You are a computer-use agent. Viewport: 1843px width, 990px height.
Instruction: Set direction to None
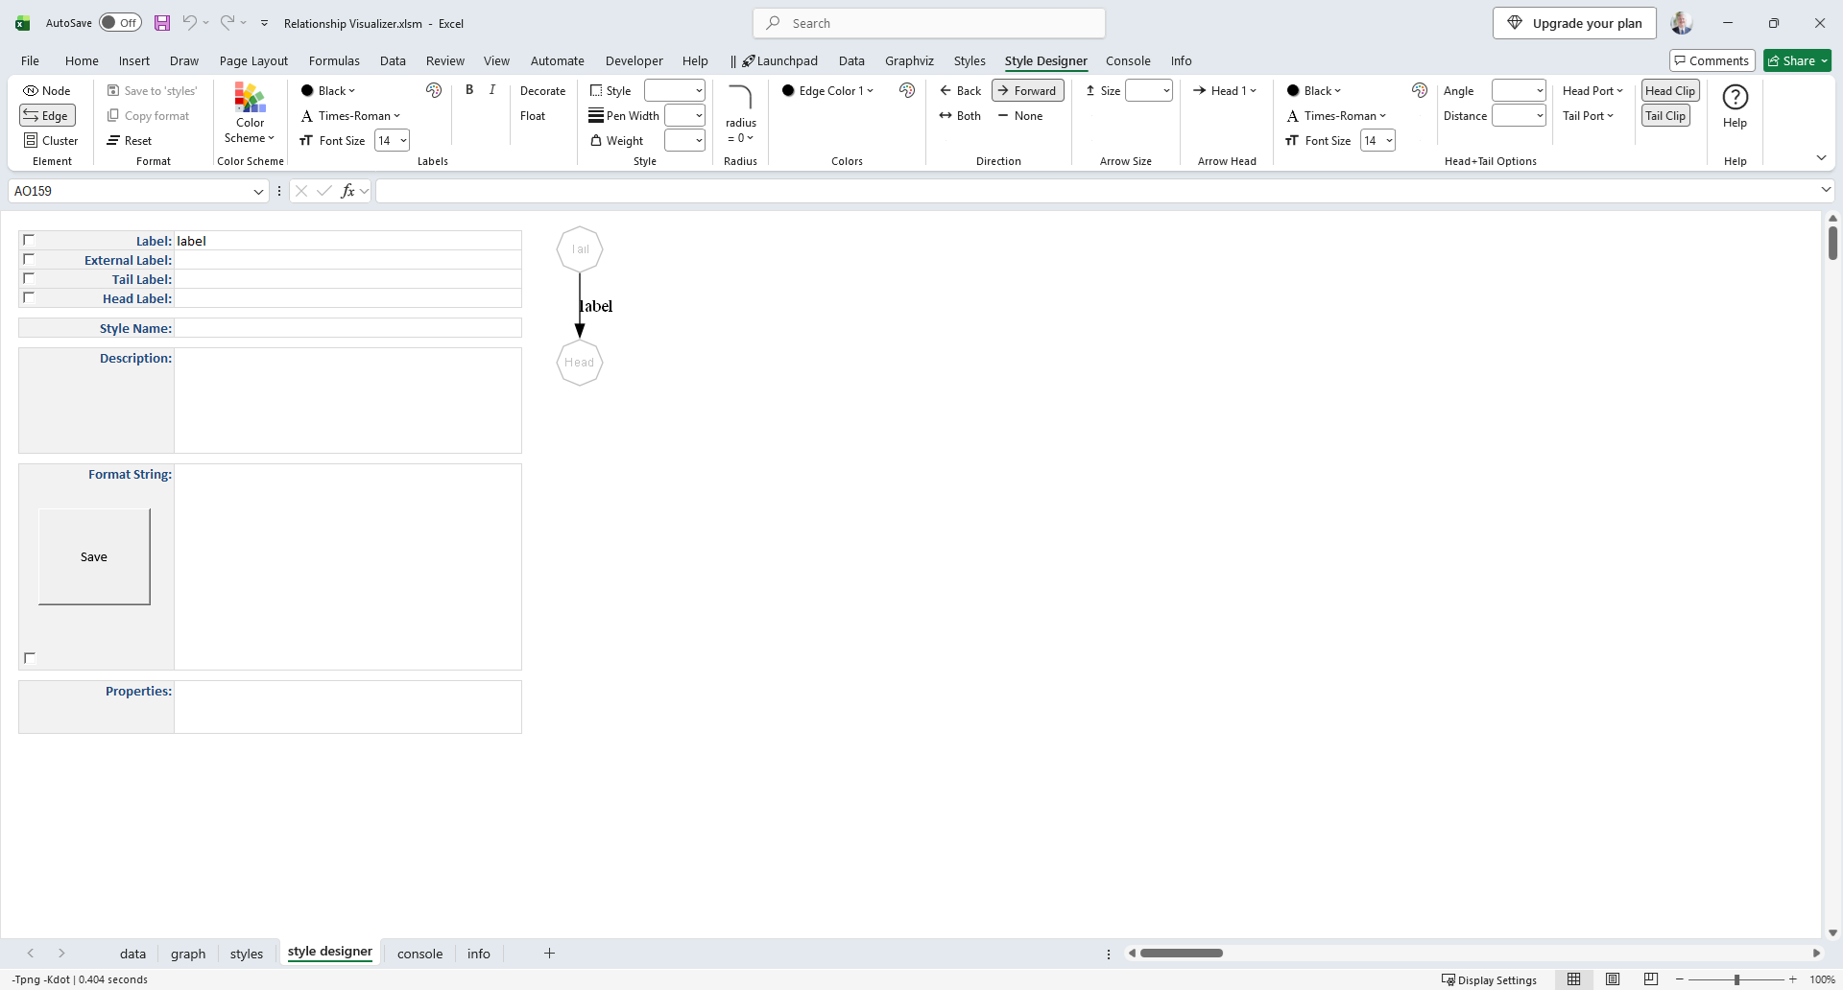1020,115
